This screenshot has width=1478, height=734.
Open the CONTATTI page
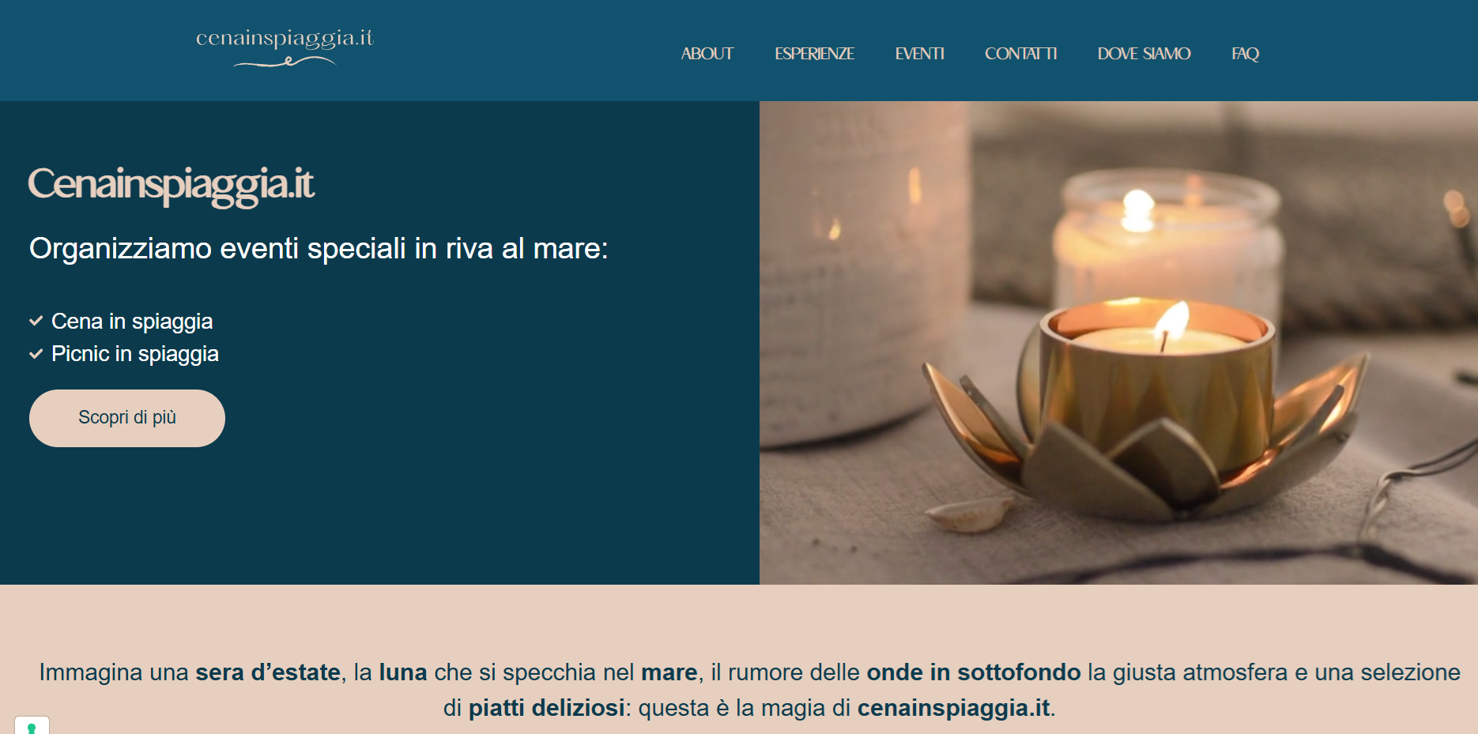click(x=1020, y=54)
